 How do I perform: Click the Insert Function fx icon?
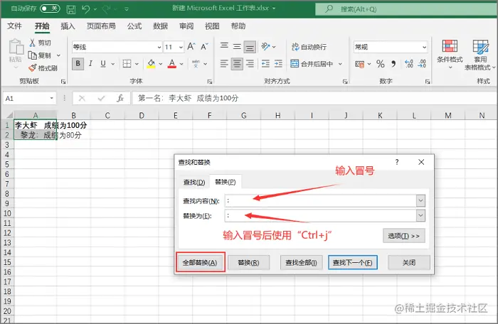(120, 98)
